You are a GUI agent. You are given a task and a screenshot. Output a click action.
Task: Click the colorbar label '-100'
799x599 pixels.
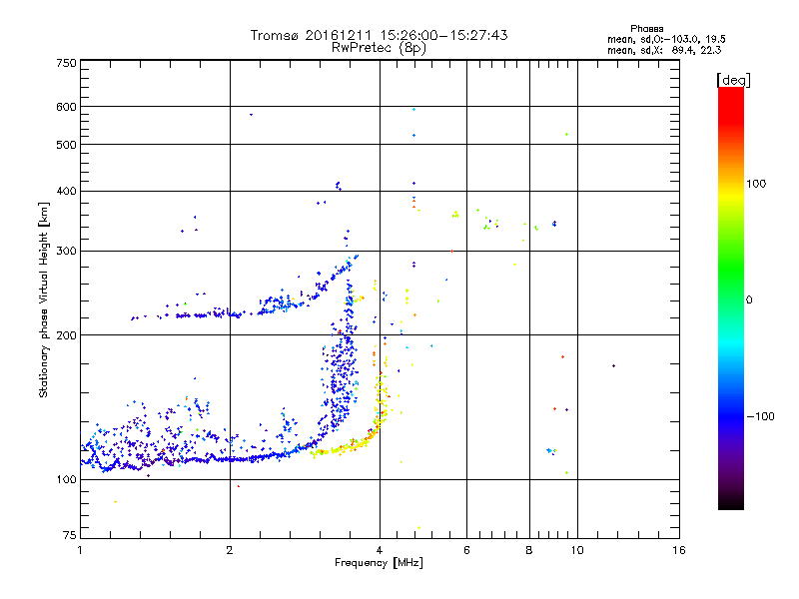tap(760, 416)
